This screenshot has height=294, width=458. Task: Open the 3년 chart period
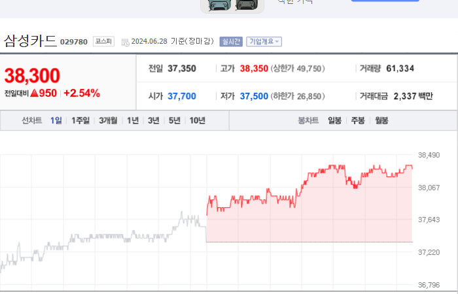pos(154,120)
